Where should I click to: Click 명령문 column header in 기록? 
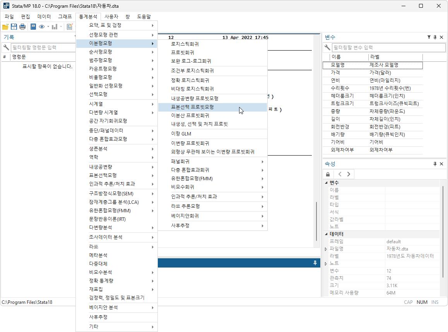pyautogui.click(x=43, y=57)
